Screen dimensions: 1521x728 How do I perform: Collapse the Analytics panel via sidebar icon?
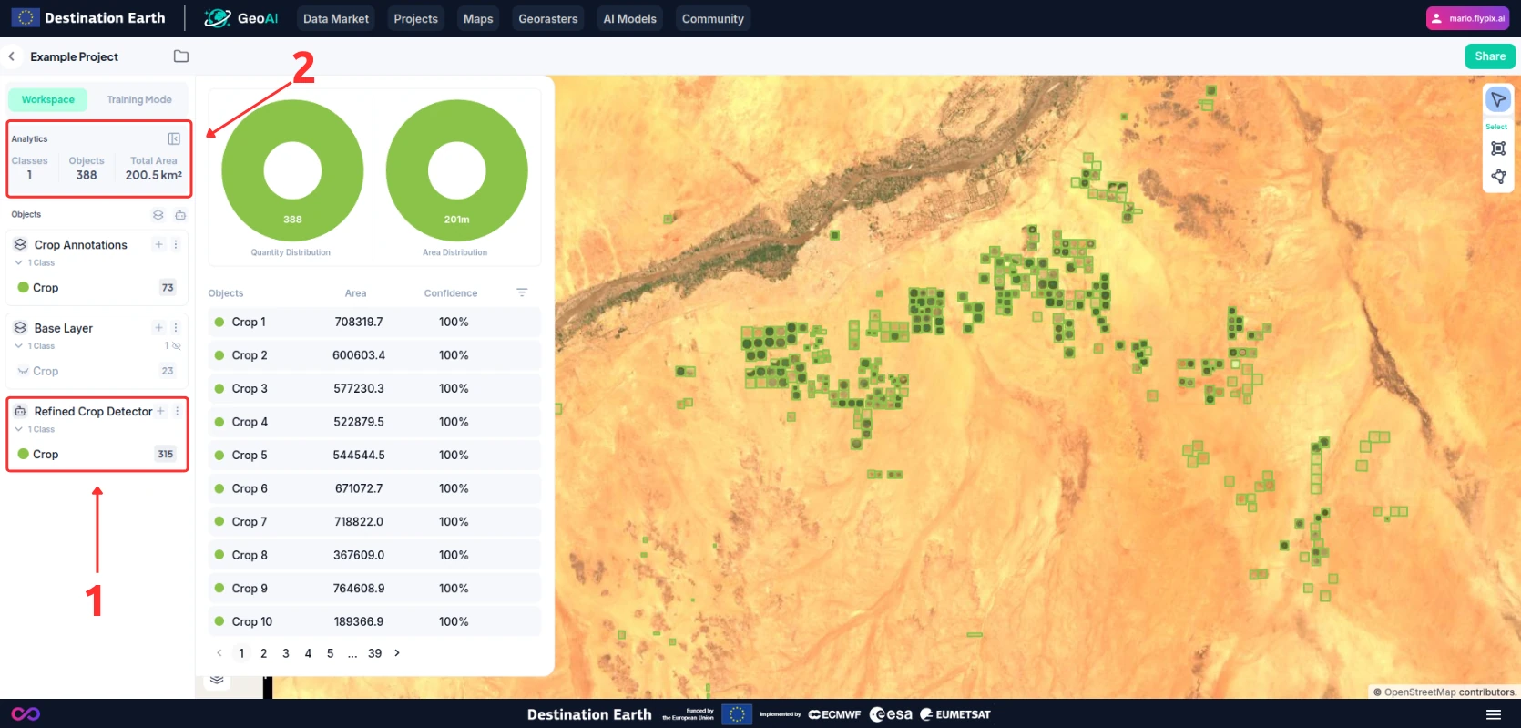pos(174,138)
